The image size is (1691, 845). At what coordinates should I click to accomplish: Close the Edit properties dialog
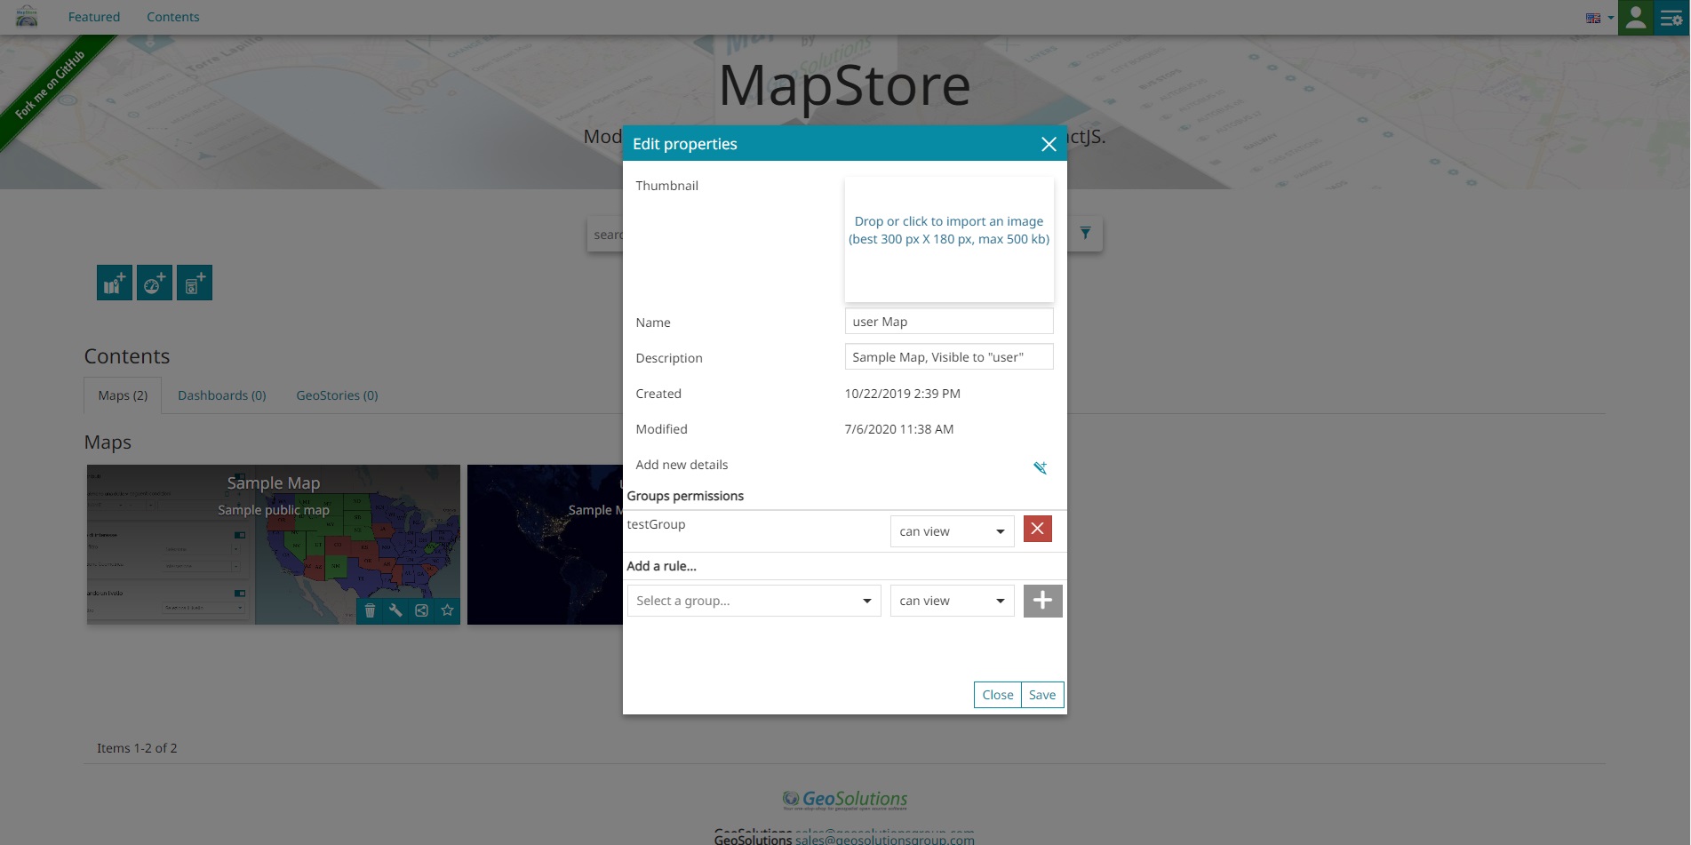(x=1049, y=144)
